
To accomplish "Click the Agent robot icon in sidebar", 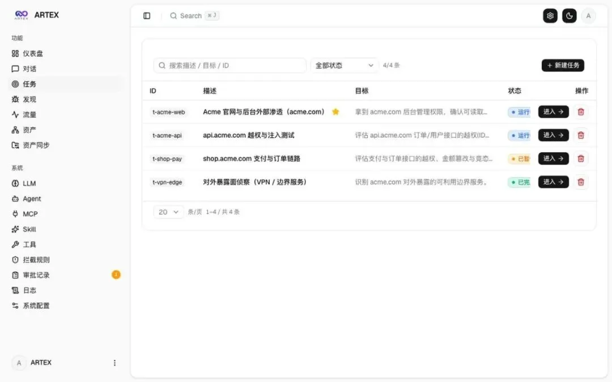I will [15, 199].
